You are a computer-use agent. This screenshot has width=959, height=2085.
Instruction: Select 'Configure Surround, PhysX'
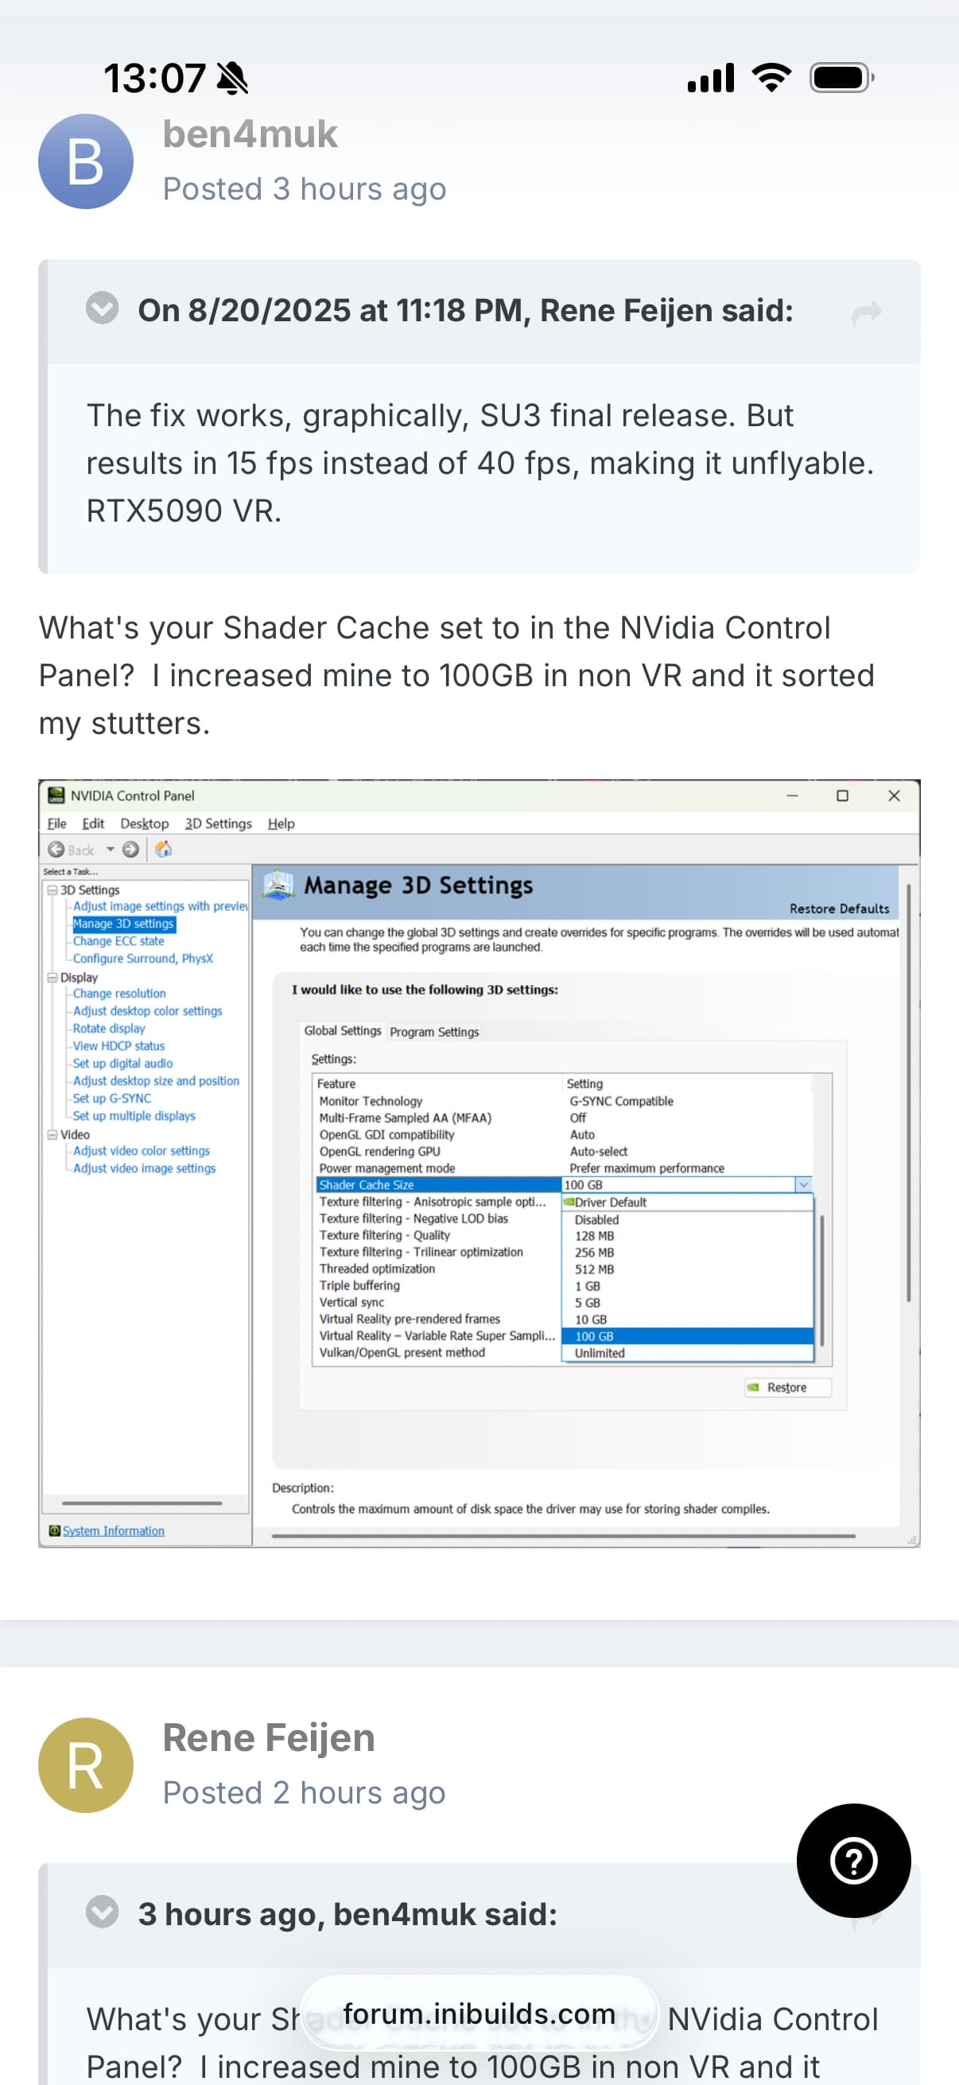(142, 958)
